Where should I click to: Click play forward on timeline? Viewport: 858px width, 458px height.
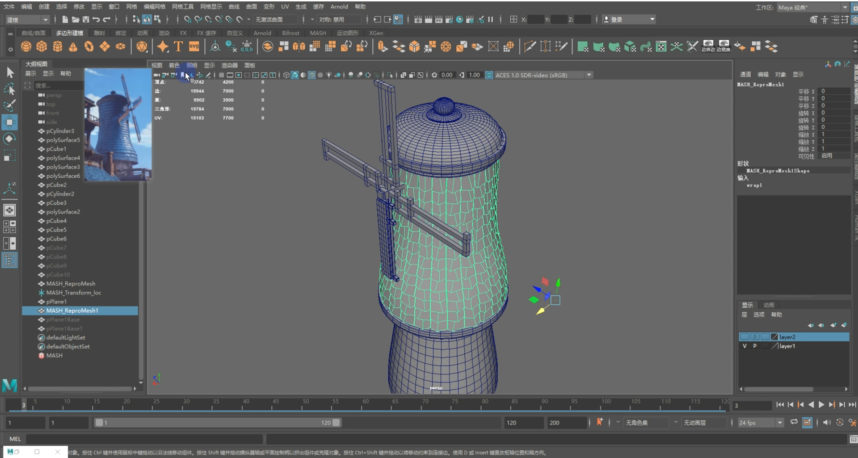821,405
